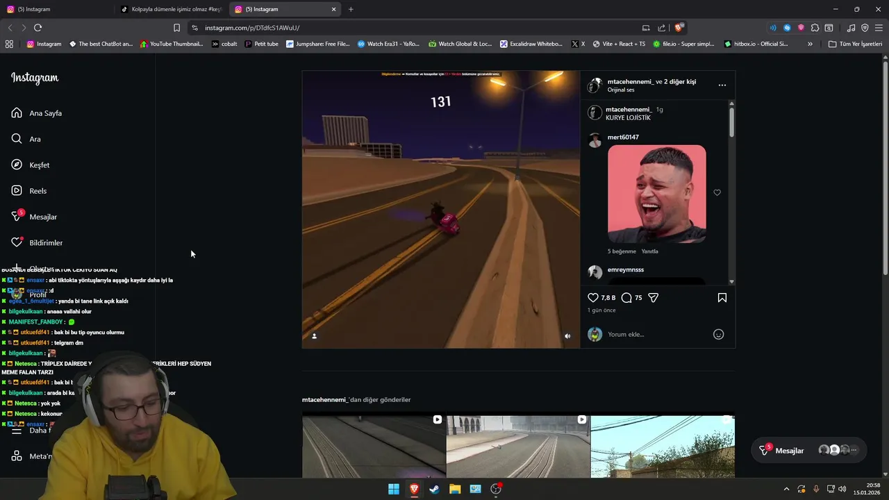Click the address bar URL
This screenshot has width=889, height=500.
pos(252,28)
